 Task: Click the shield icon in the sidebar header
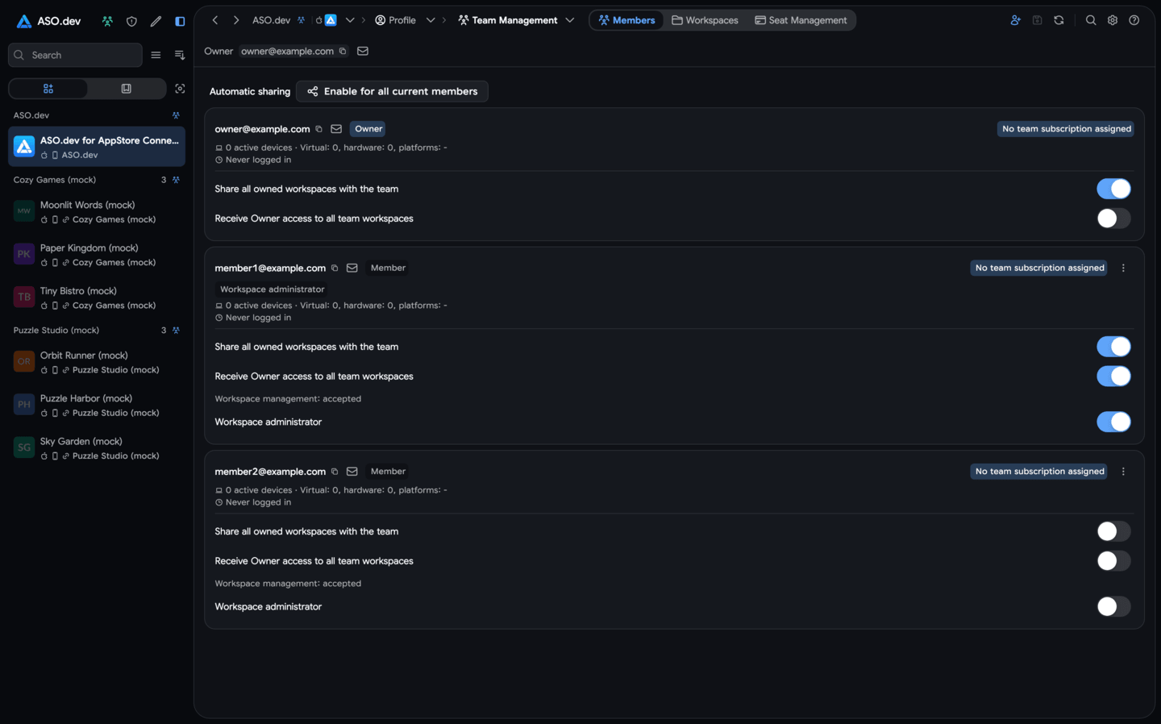131,21
